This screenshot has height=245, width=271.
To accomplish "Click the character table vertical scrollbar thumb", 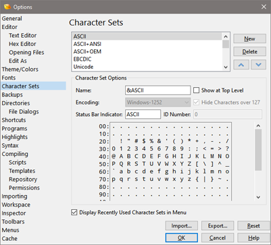I will point(258,150).
